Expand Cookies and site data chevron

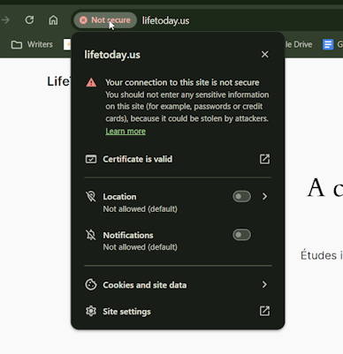tap(264, 284)
